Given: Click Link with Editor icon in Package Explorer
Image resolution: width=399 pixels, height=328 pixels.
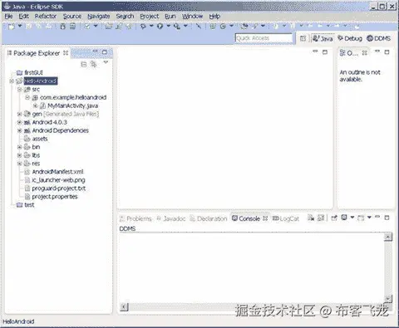Looking at the screenshot, I should 94,65.
